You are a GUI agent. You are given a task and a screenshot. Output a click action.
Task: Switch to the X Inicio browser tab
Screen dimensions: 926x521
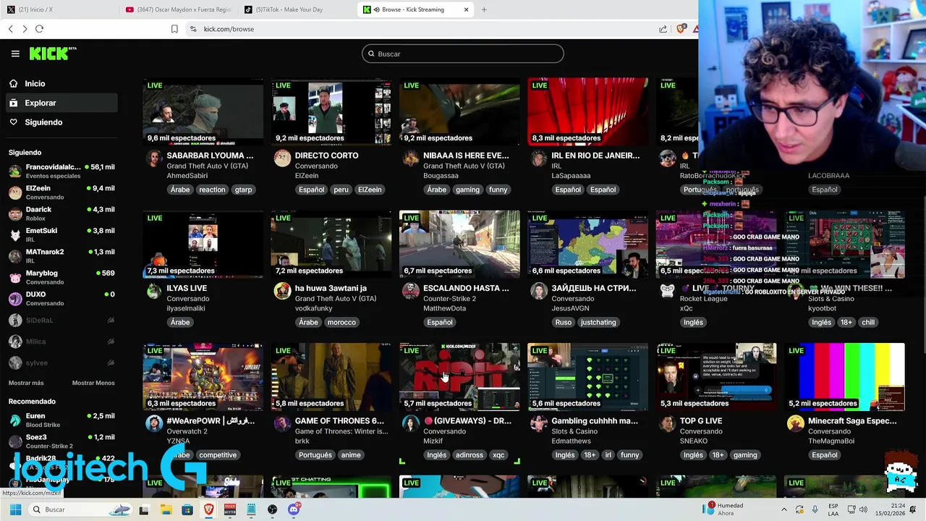(x=59, y=9)
